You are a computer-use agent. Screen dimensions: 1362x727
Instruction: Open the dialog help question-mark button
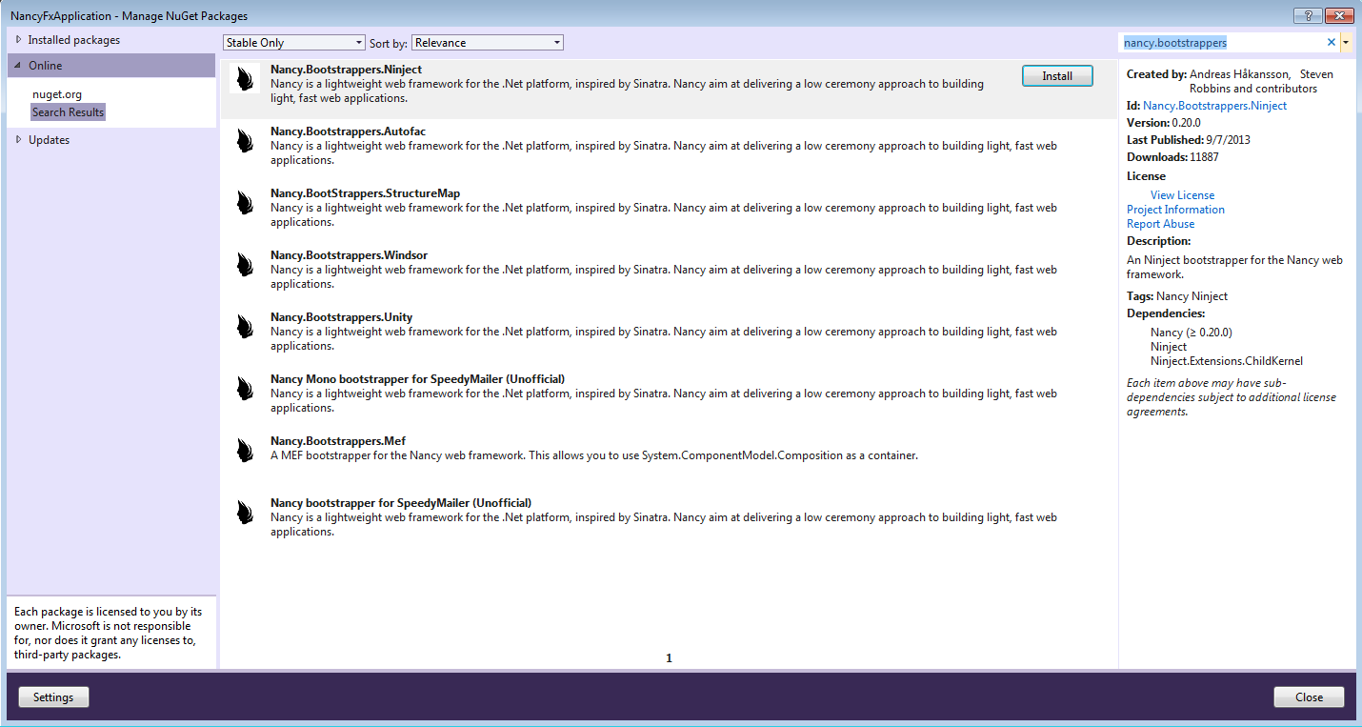click(1308, 15)
